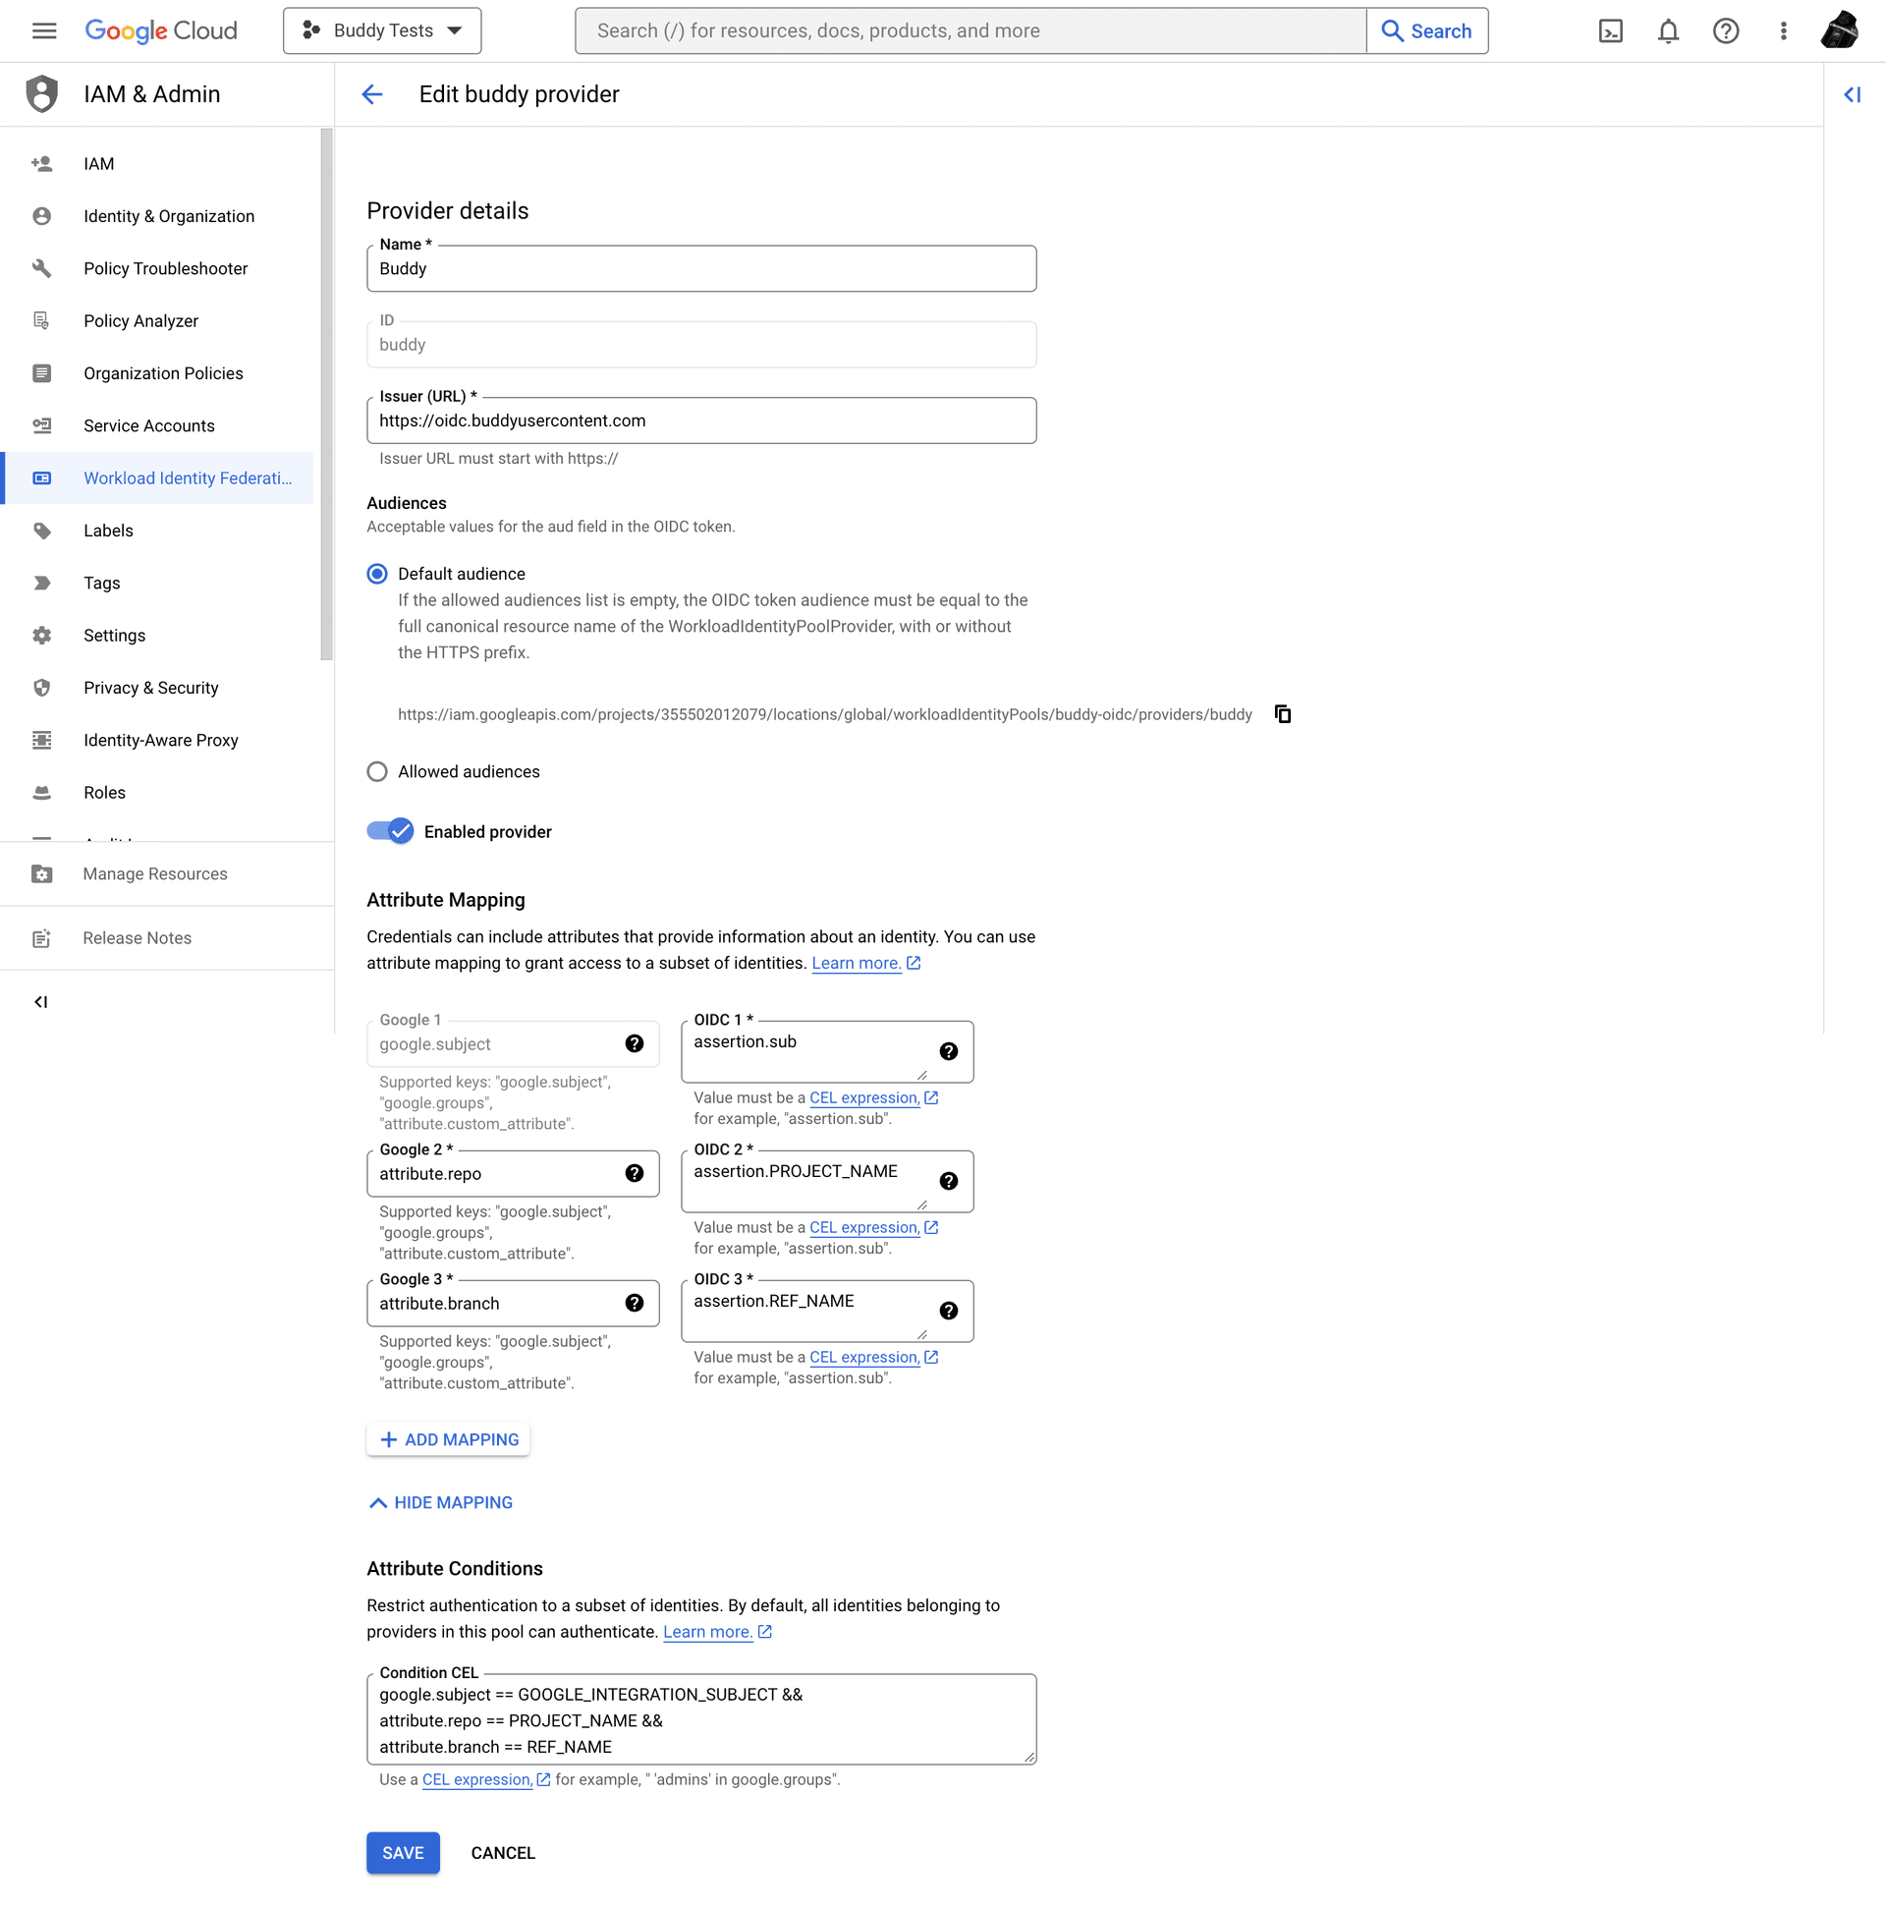Open the three-dot settings menu
This screenshot has width=1886, height=1906.
1783,30
